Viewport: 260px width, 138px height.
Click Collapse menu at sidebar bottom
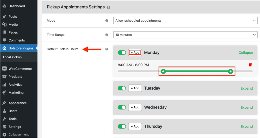coord(19,134)
